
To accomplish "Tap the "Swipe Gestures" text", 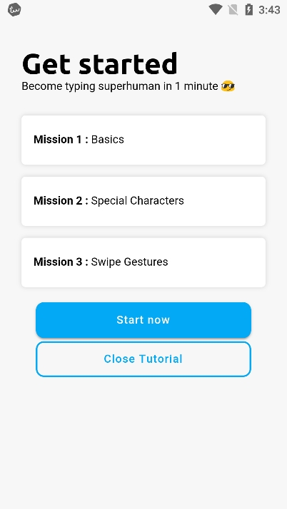I will pyautogui.click(x=129, y=262).
